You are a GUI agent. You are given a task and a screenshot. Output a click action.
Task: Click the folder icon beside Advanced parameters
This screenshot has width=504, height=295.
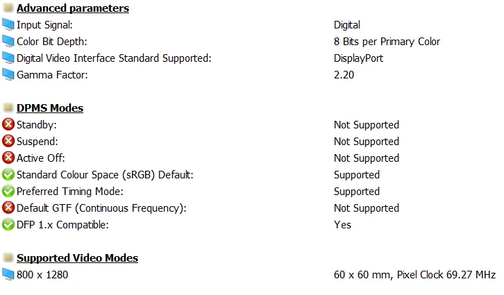8,8
